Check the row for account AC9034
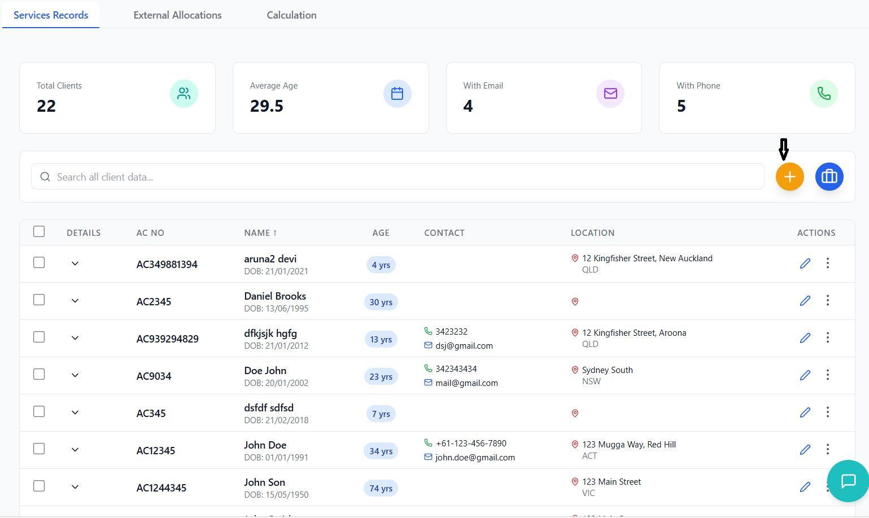Screen dimensions: 869x518 [x=39, y=375]
